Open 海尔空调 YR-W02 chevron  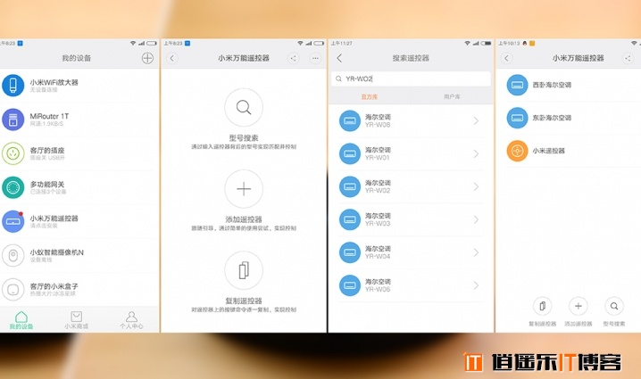click(x=476, y=186)
